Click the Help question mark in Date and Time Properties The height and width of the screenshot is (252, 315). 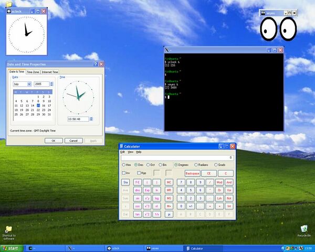97,64
